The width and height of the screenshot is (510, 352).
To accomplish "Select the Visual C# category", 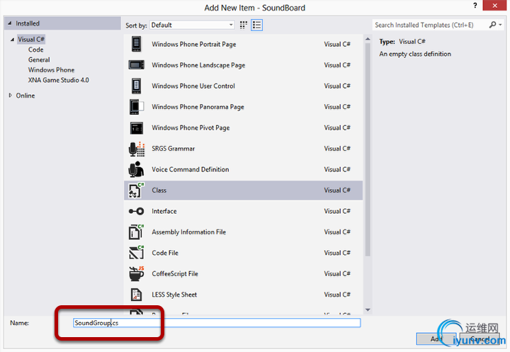I will coord(31,40).
